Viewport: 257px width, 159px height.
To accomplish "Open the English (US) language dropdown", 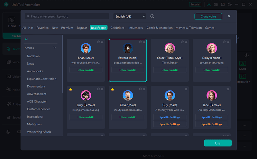I will pyautogui.click(x=130, y=16).
